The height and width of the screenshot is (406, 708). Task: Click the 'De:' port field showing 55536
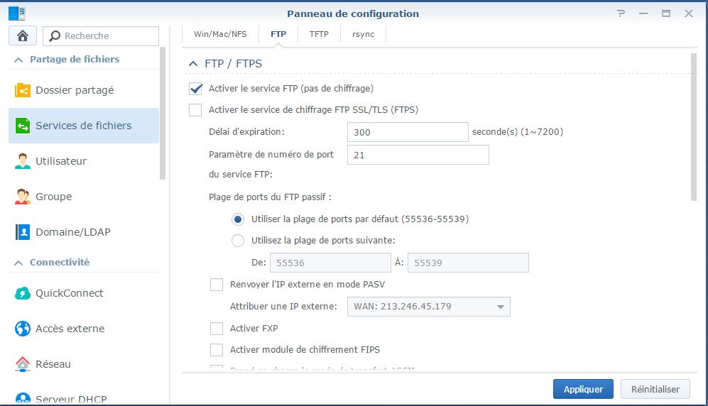pyautogui.click(x=330, y=263)
